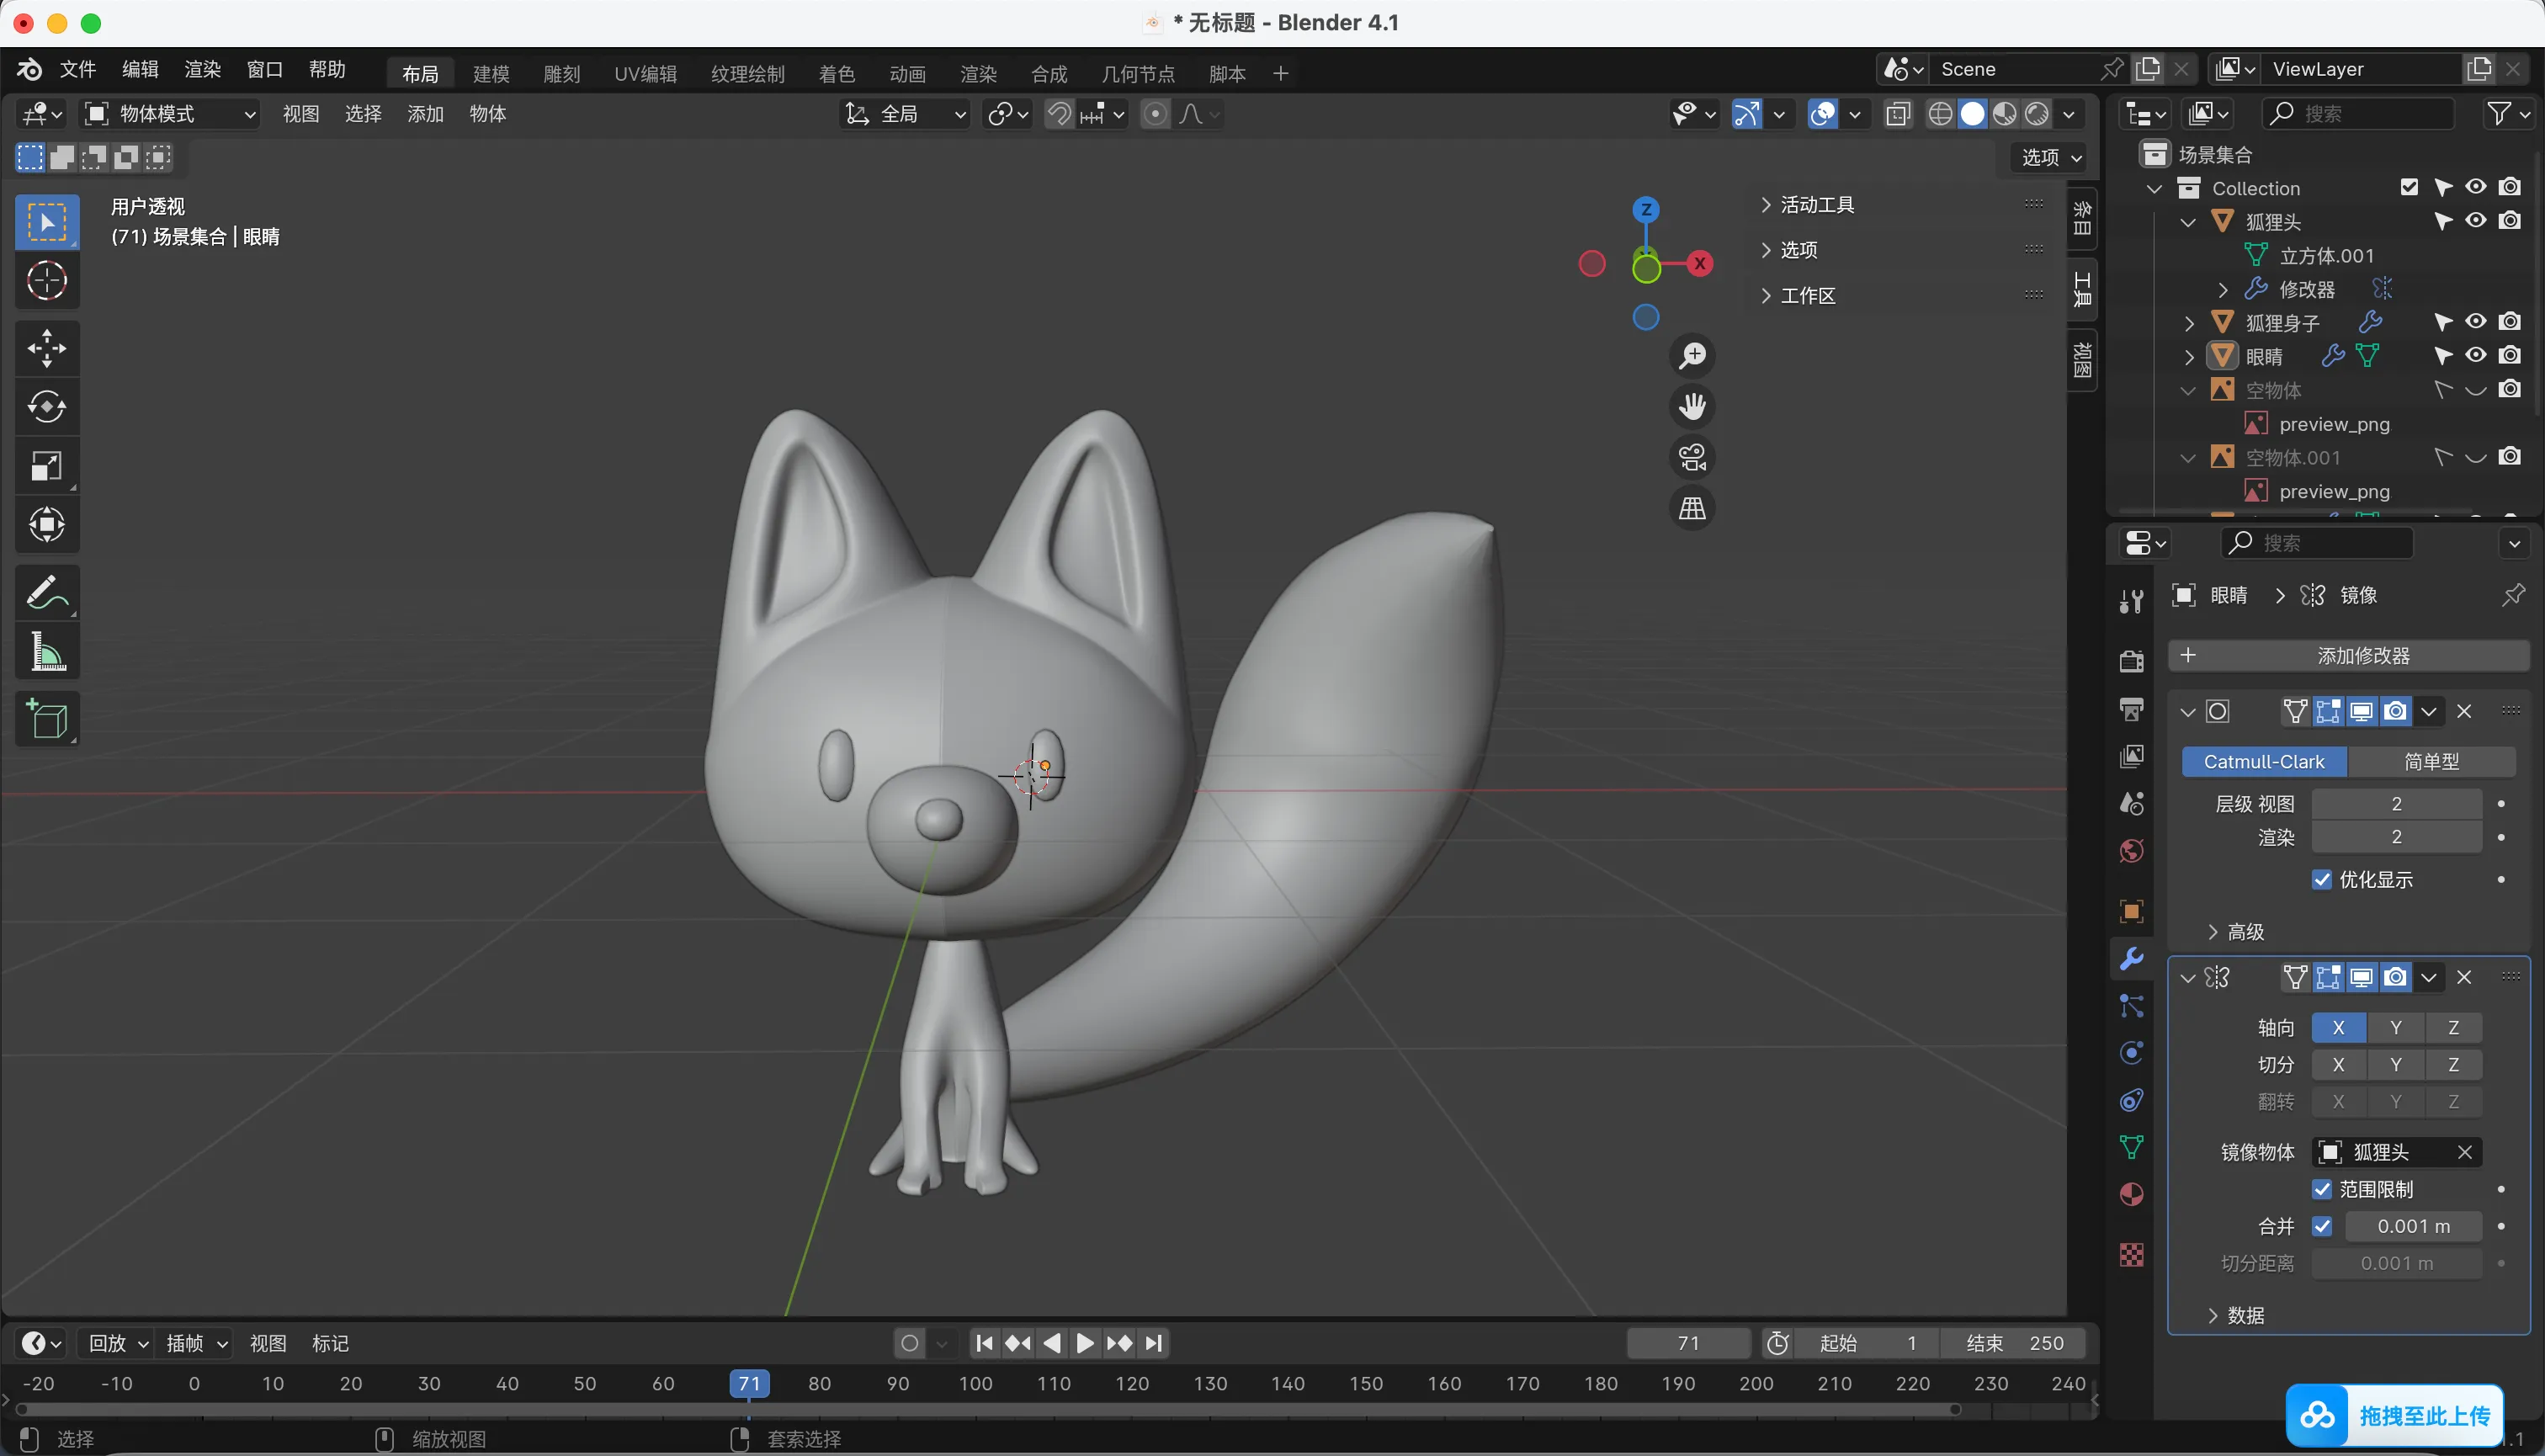This screenshot has height=1456, width=2545.
Task: Open the 物体模式 mode dropdown
Action: 170,114
